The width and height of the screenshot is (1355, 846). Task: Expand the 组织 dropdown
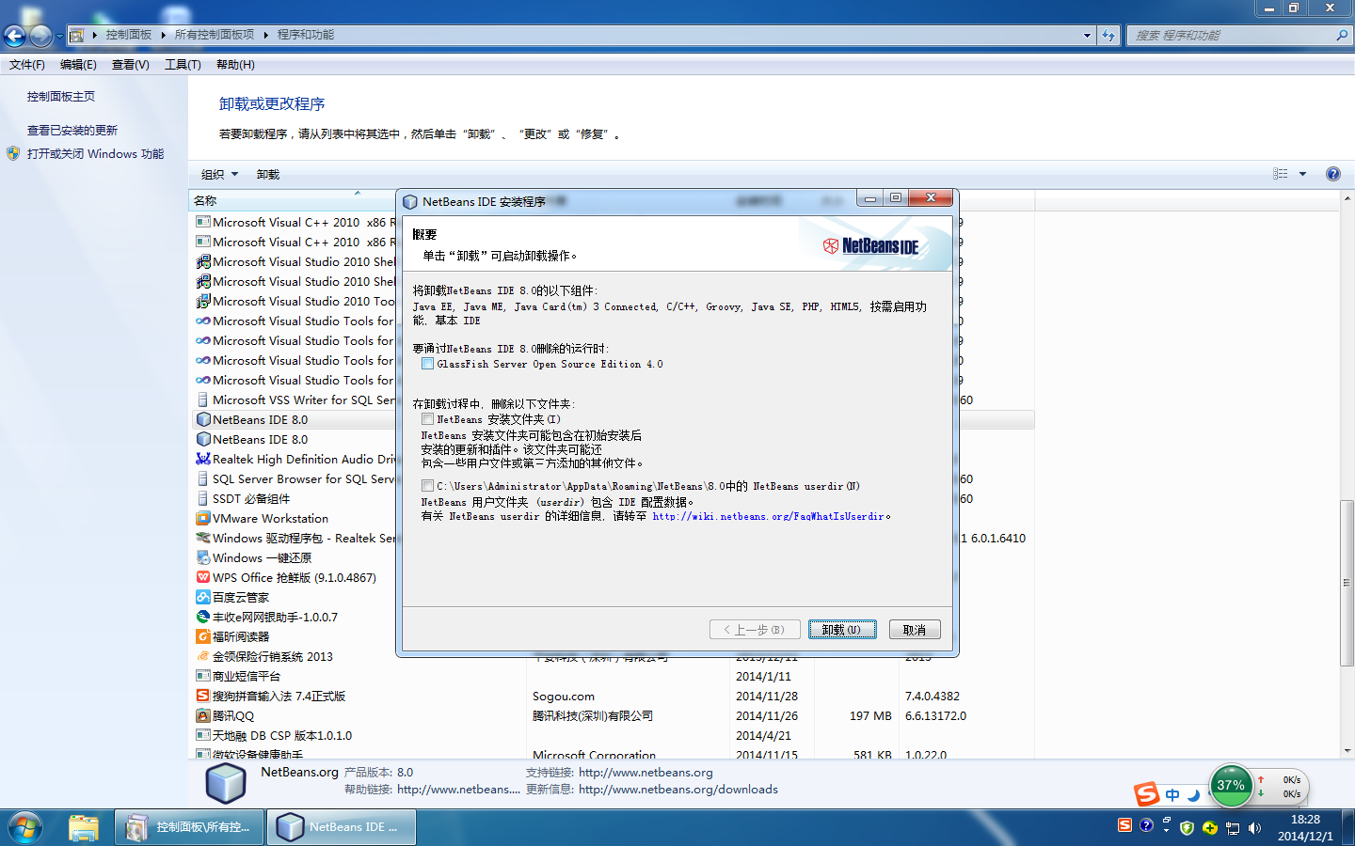point(220,175)
